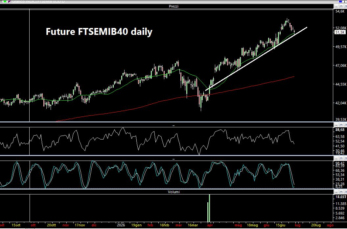Click the 19gen date label
The height and width of the screenshot is (229, 347).
pyautogui.click(x=136, y=225)
